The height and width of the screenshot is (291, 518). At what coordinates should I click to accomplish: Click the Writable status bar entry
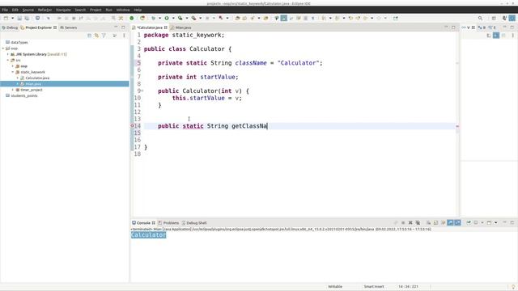(x=335, y=287)
